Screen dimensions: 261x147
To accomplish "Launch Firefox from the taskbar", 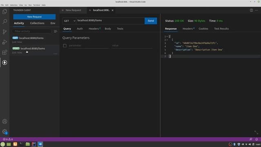I will (15, 144).
